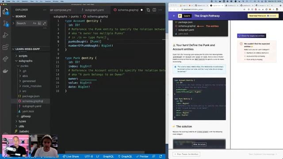Click the Show Solution button
Viewport: 283px width, 159px height.
pyautogui.click(x=199, y=144)
